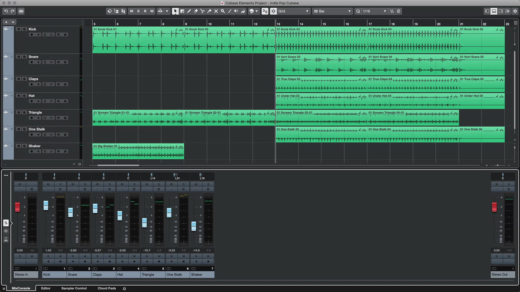The width and height of the screenshot is (520, 292).
Task: Open the Bar grid type dropdown
Action: (333, 11)
